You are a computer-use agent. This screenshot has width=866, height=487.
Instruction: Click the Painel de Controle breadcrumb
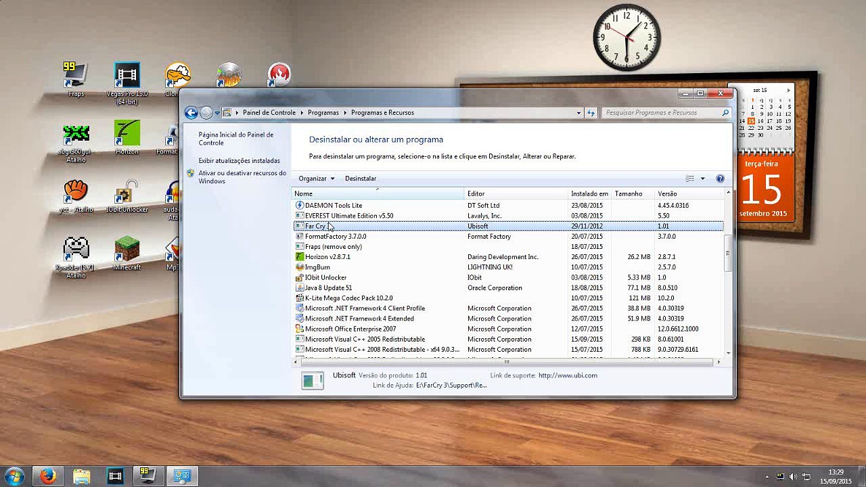tap(269, 113)
